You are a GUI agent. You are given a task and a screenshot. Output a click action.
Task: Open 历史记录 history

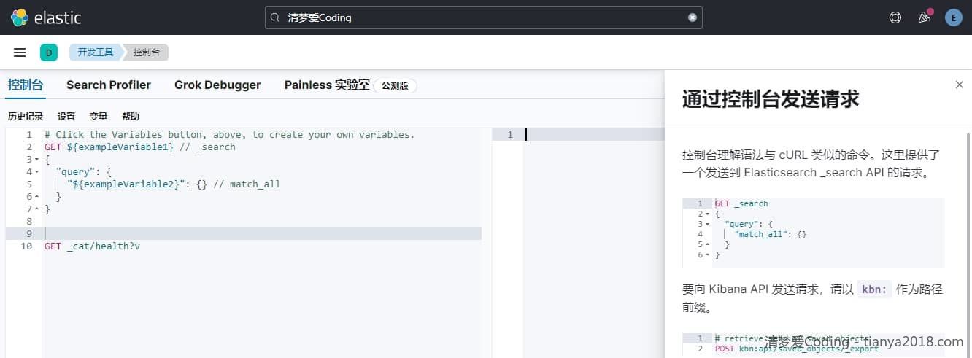point(26,117)
